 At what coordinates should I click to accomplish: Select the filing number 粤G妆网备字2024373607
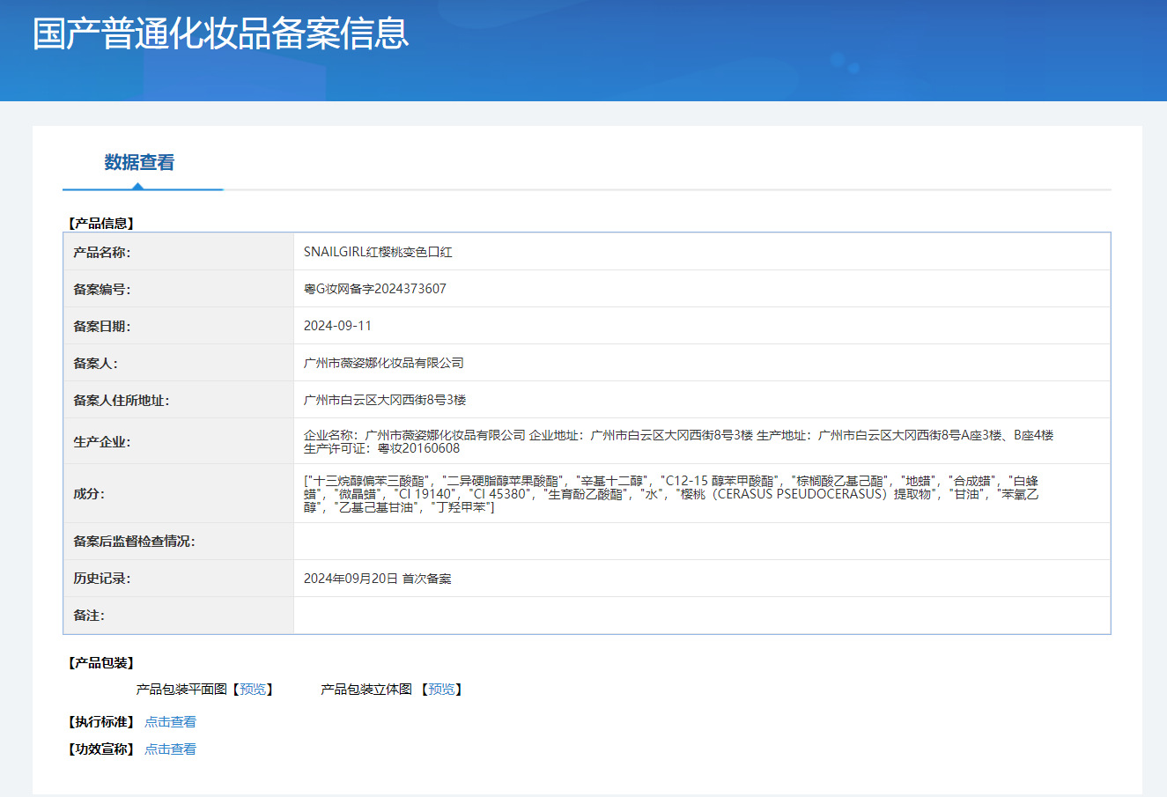374,289
